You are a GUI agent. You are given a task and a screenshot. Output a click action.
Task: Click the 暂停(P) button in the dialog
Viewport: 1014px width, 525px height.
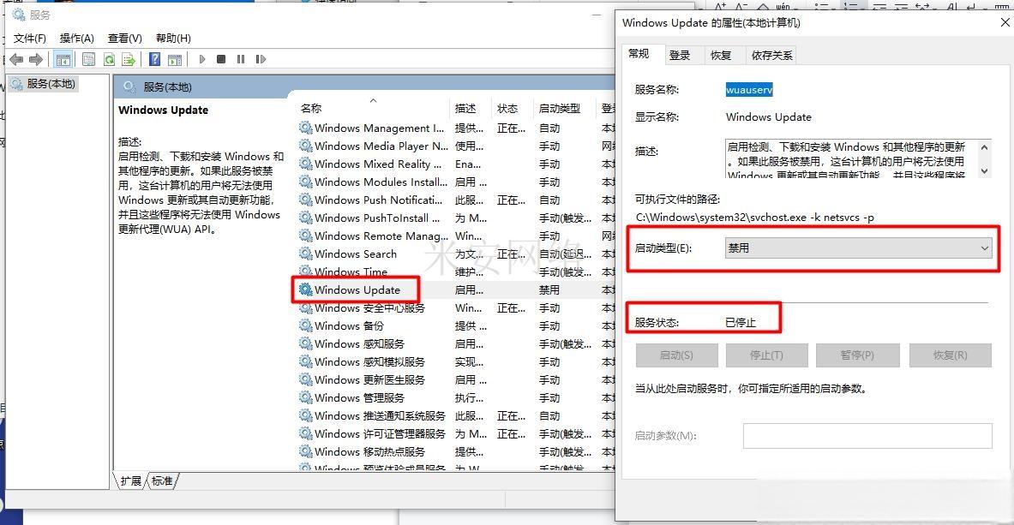(857, 355)
